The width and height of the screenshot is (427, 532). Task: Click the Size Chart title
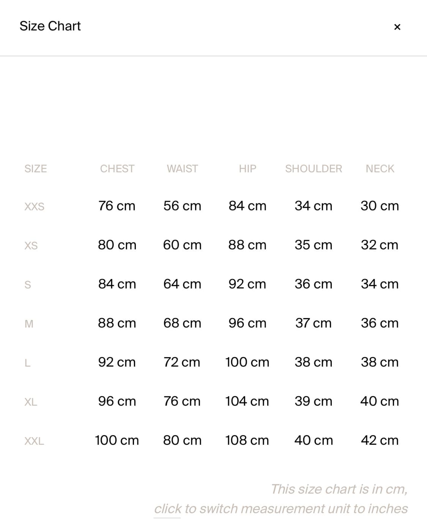point(50,26)
